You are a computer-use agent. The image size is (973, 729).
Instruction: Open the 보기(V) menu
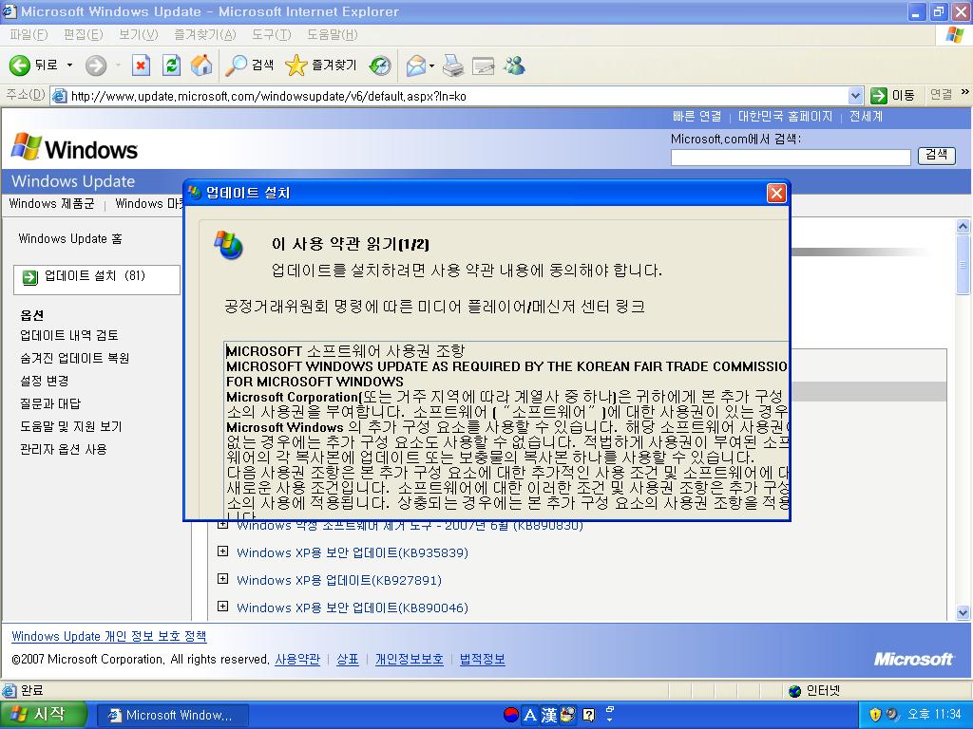[x=139, y=35]
